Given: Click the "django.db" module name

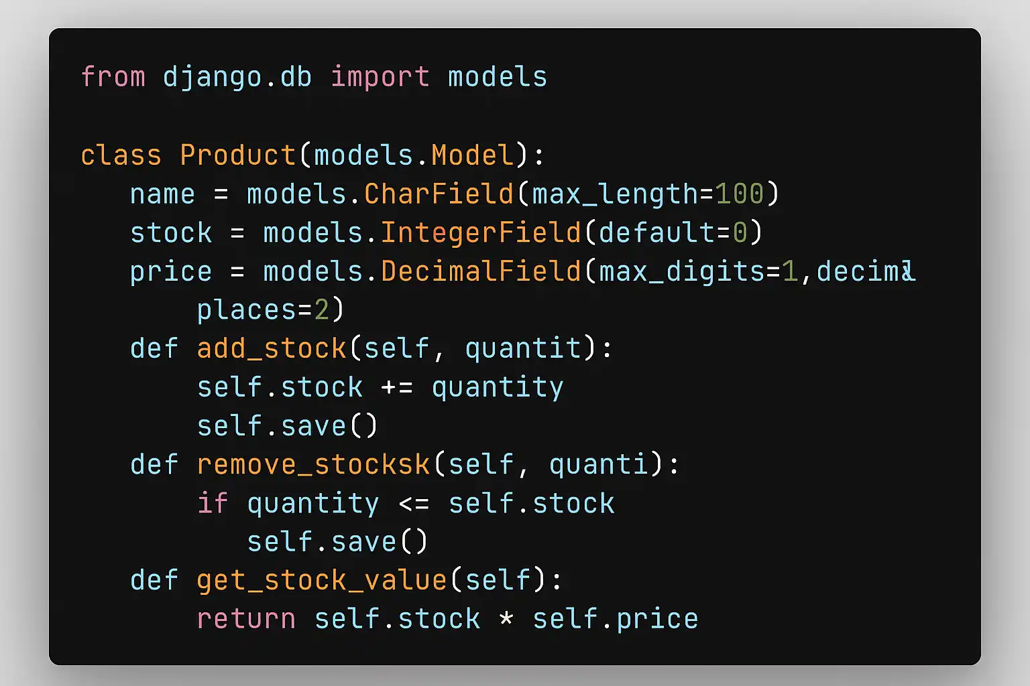Looking at the screenshot, I should pos(237,77).
